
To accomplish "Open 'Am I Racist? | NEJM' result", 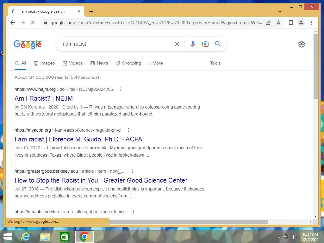I will point(44,98).
